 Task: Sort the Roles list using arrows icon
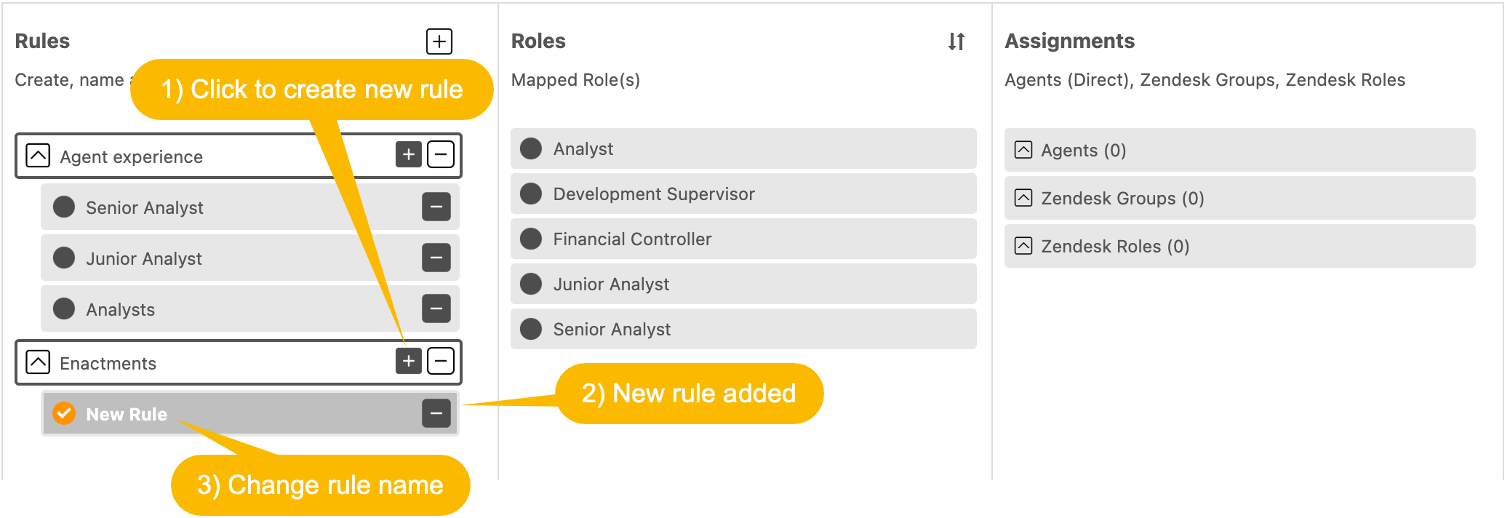(956, 41)
